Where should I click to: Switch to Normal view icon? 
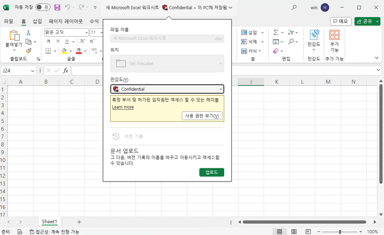279,231
